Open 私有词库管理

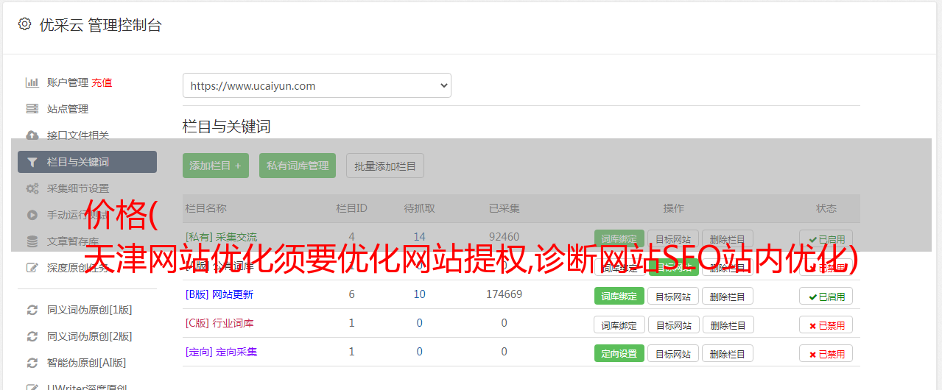tap(298, 166)
